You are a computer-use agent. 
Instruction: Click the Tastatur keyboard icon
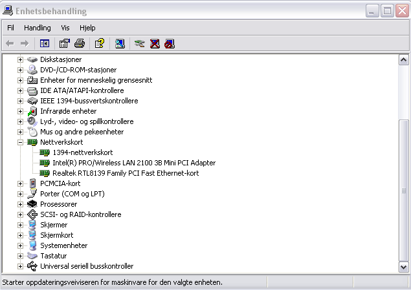click(32, 256)
